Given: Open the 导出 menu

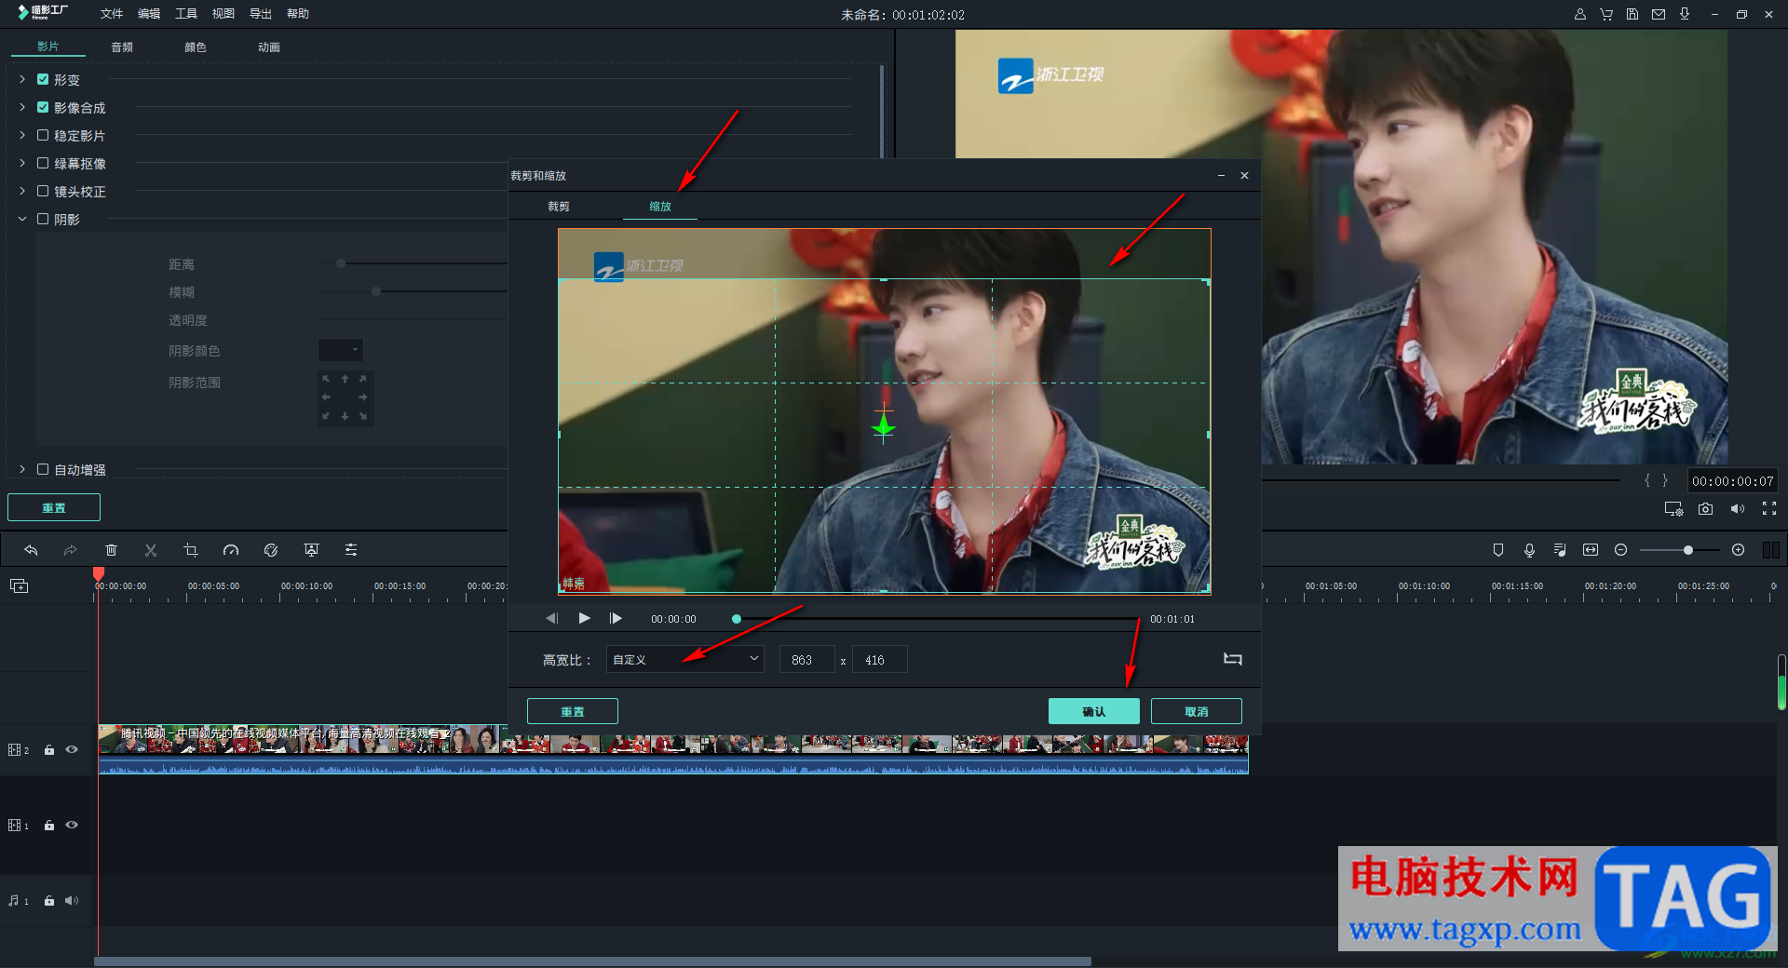Looking at the screenshot, I should (x=261, y=14).
